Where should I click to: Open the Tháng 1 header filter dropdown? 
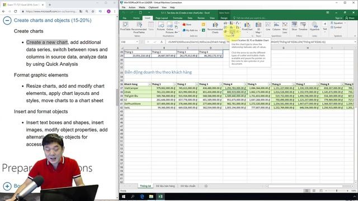[175, 84]
